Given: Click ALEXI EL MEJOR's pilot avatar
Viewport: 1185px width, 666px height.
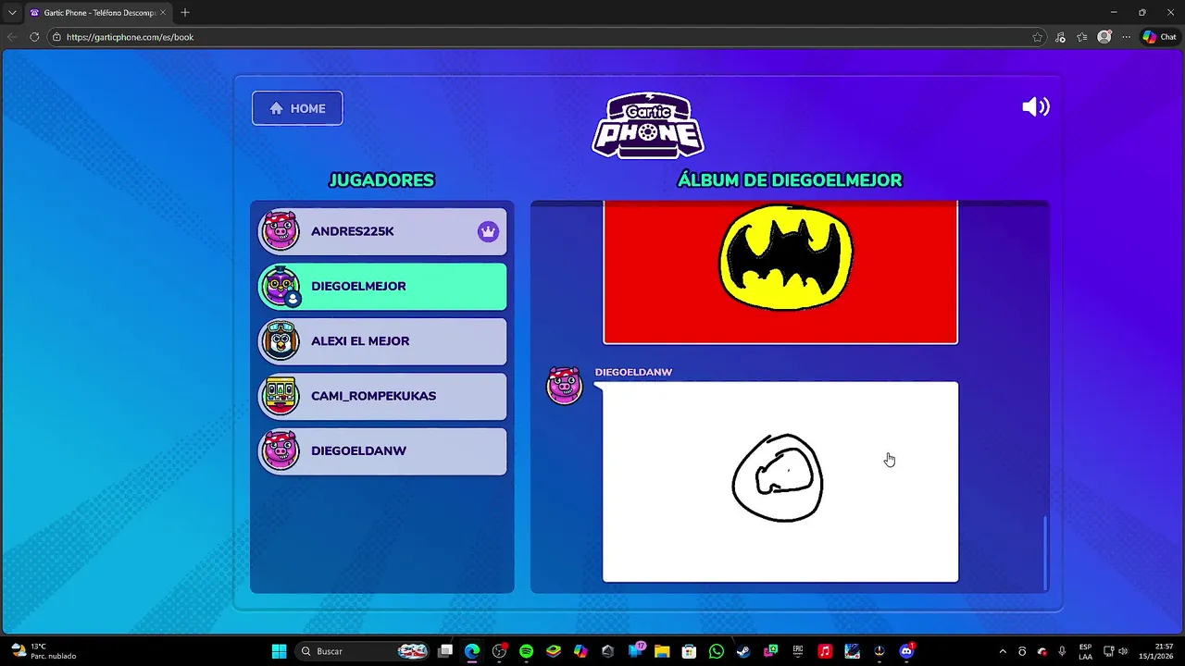Looking at the screenshot, I should (x=281, y=341).
